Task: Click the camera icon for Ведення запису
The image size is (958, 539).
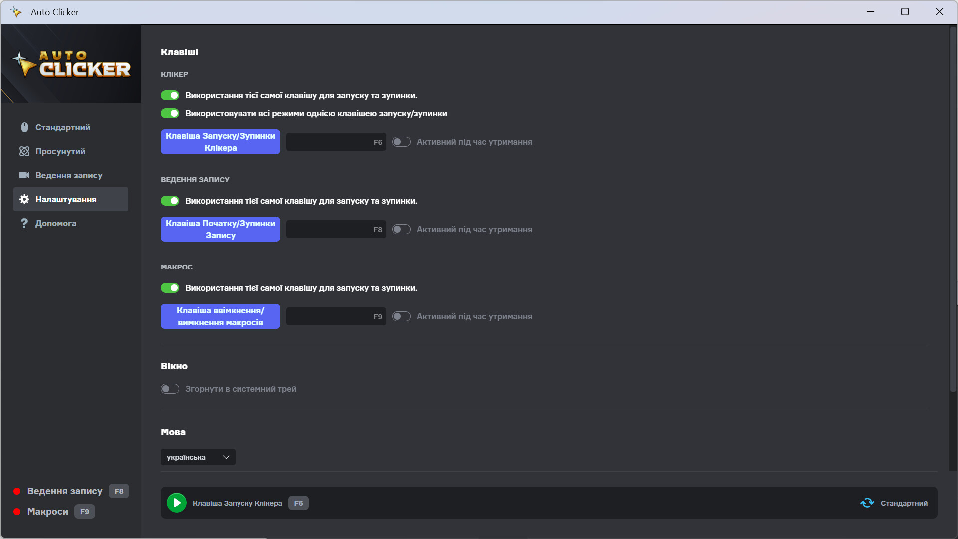Action: (x=24, y=175)
